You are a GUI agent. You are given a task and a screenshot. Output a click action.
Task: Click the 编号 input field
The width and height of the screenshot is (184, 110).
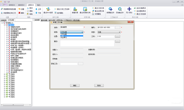click(x=106, y=27)
